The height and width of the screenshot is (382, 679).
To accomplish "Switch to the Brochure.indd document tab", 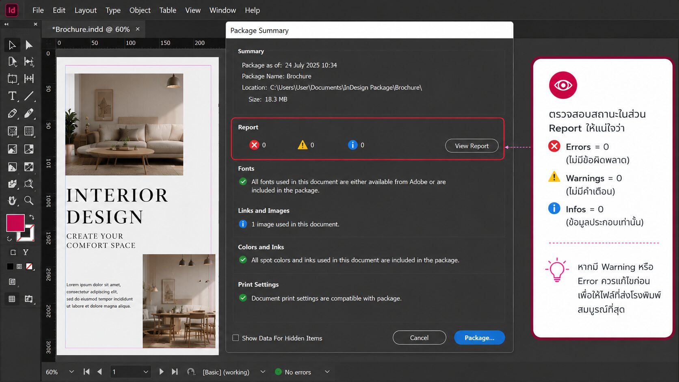I will coord(91,29).
